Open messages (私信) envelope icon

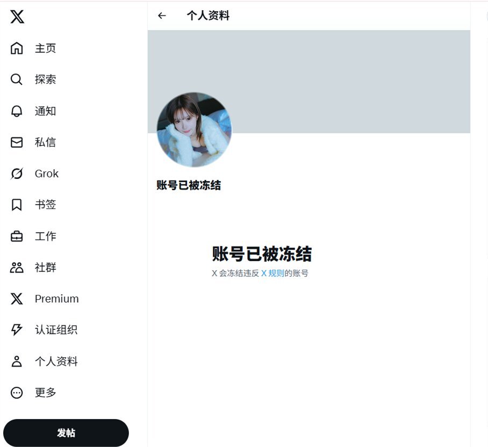click(x=17, y=142)
